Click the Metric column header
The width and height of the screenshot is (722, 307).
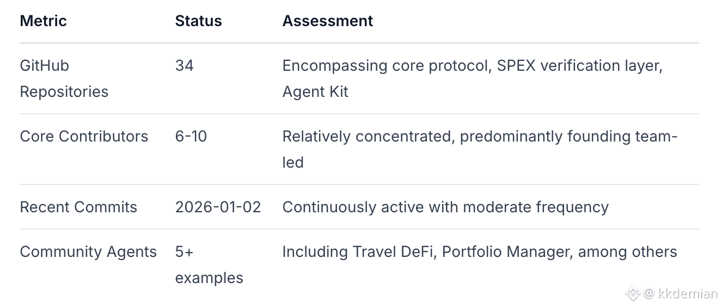(43, 21)
